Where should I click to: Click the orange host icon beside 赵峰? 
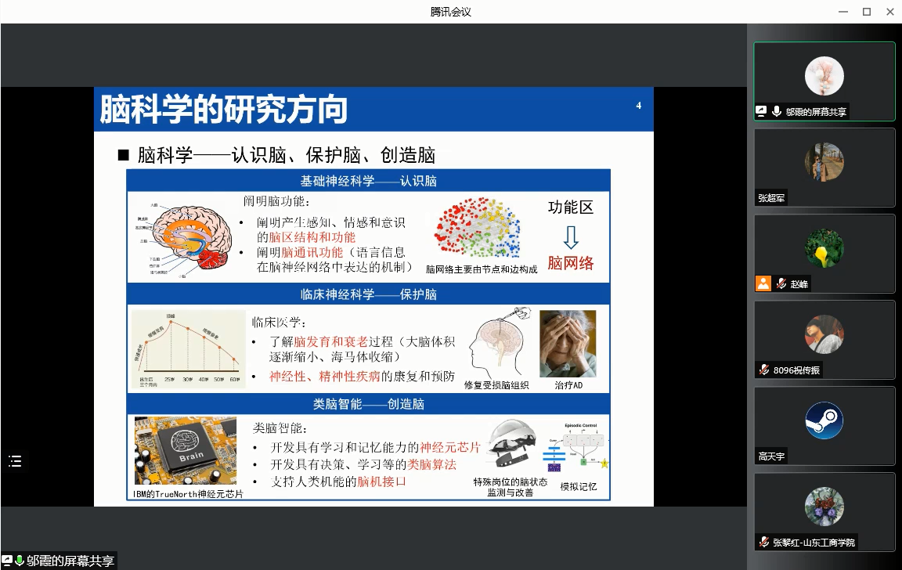pyautogui.click(x=763, y=283)
